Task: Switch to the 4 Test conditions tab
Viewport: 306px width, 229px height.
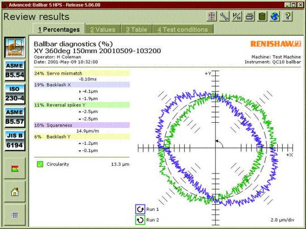Action: coord(183,29)
